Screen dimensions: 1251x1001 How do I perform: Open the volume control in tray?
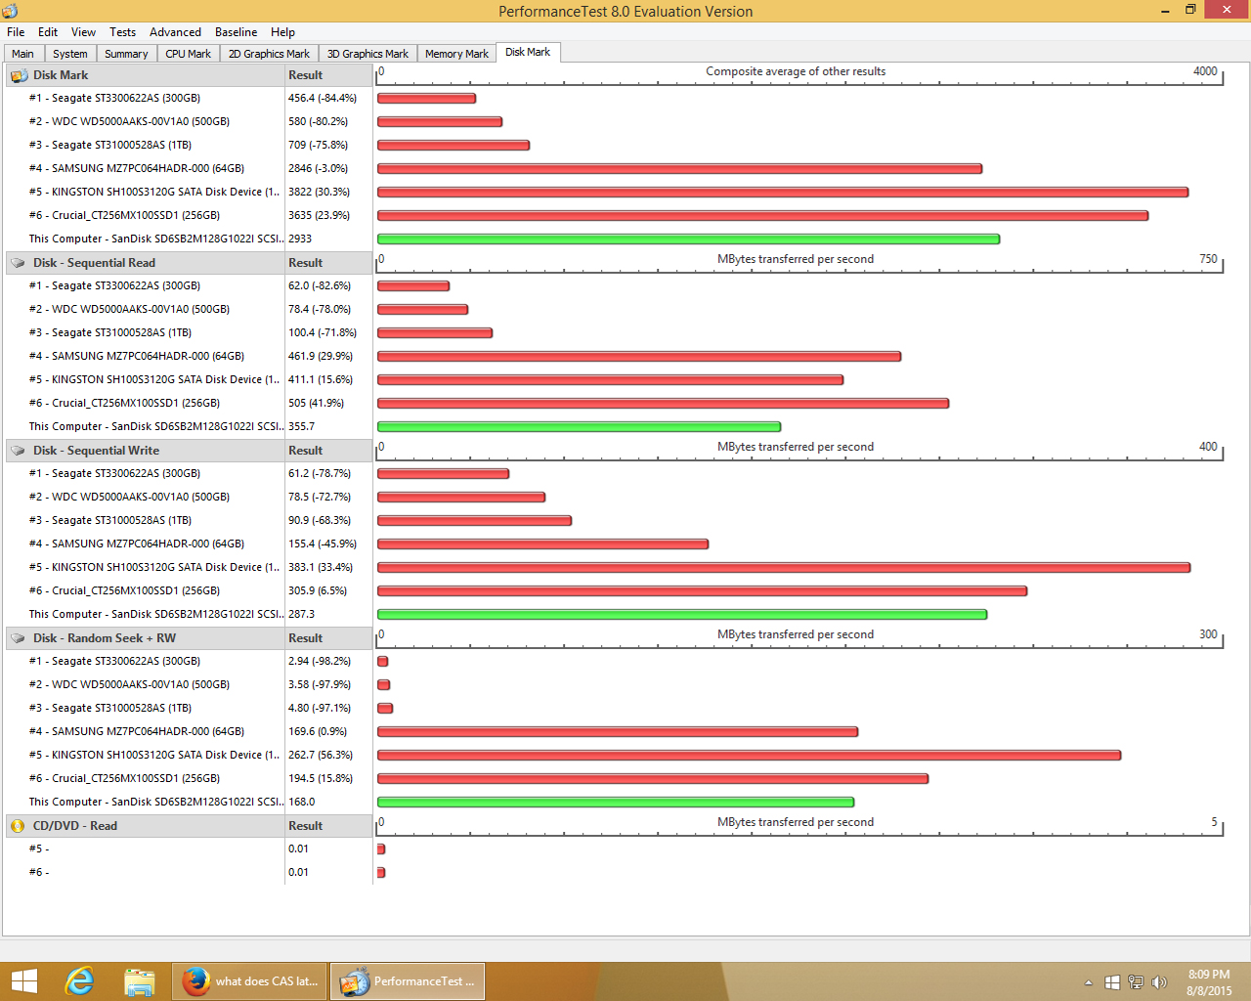(1159, 982)
